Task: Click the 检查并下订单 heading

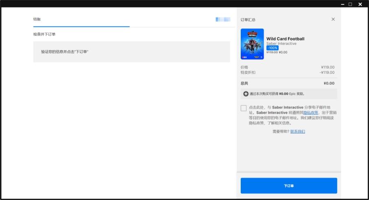Action: (44, 34)
